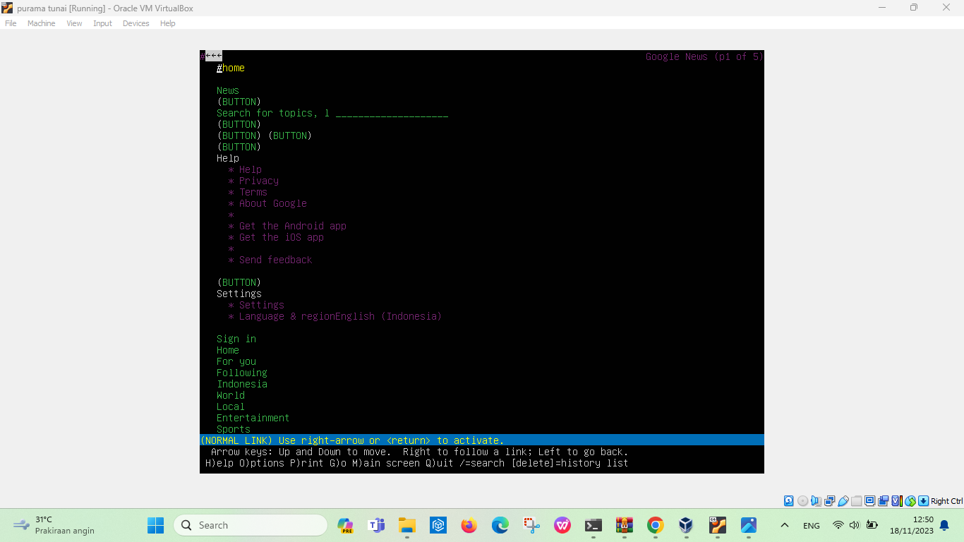Select the Send feedback link
The image size is (964, 542).
point(276,260)
